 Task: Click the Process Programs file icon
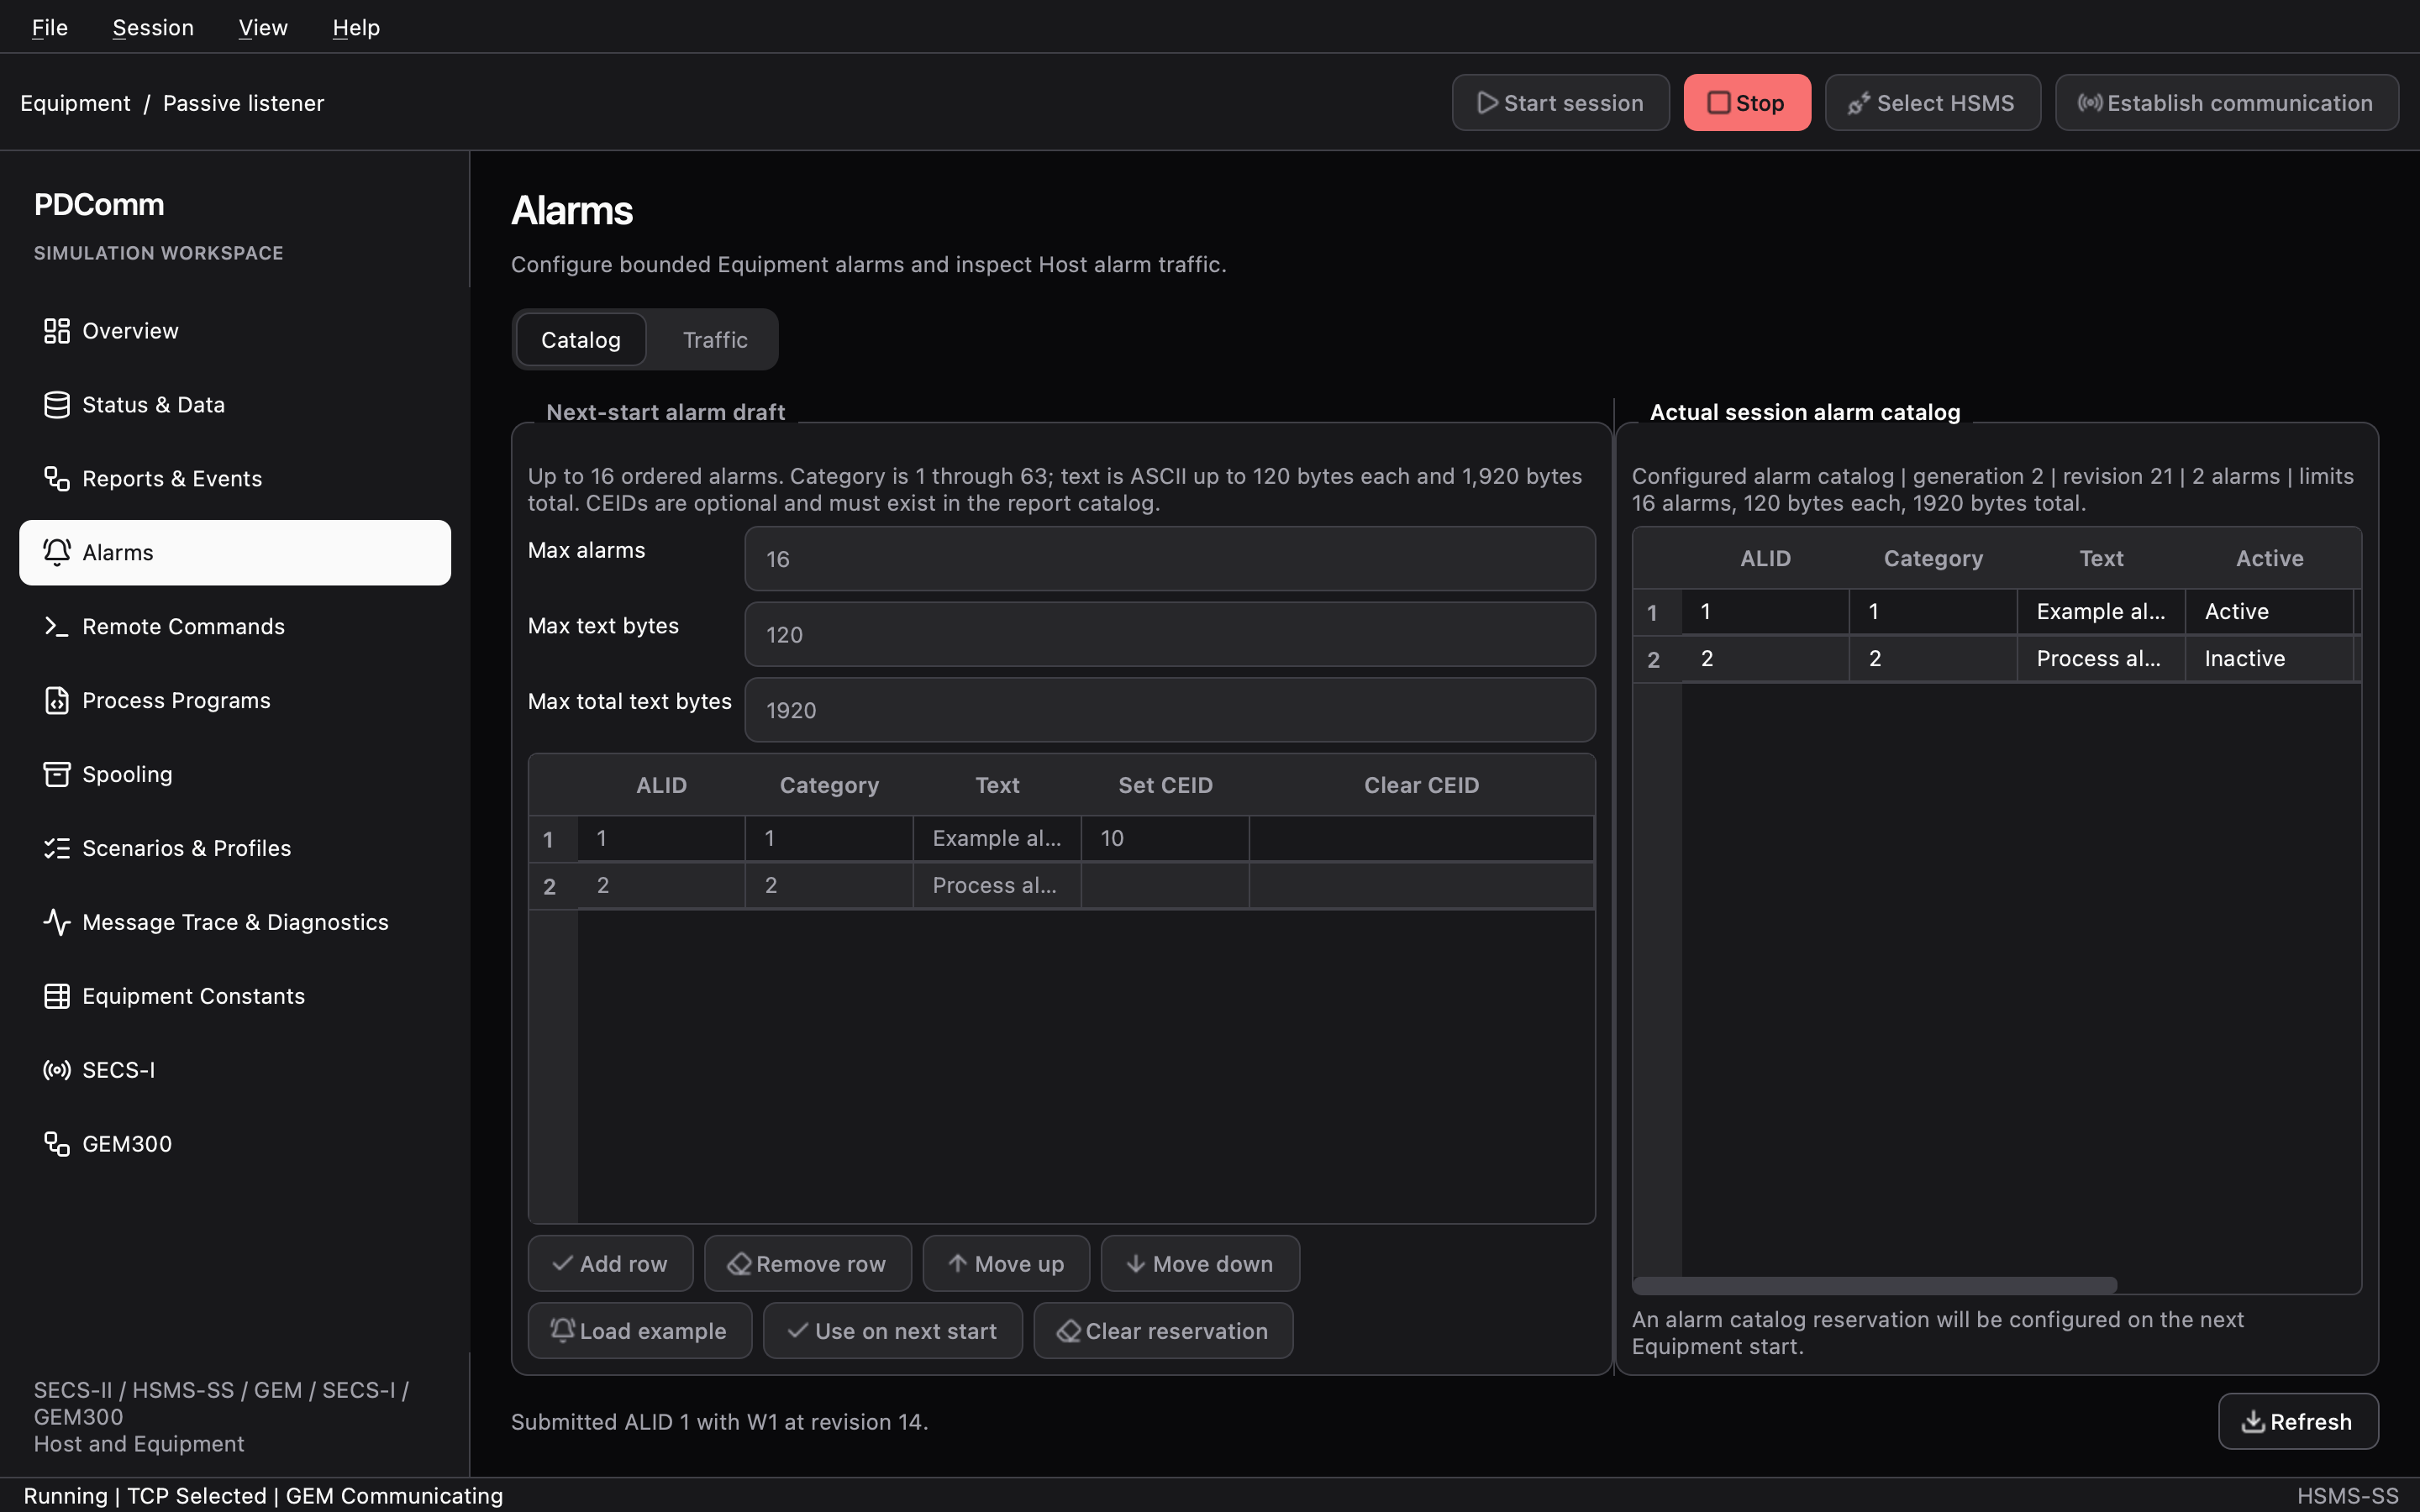pyautogui.click(x=57, y=701)
